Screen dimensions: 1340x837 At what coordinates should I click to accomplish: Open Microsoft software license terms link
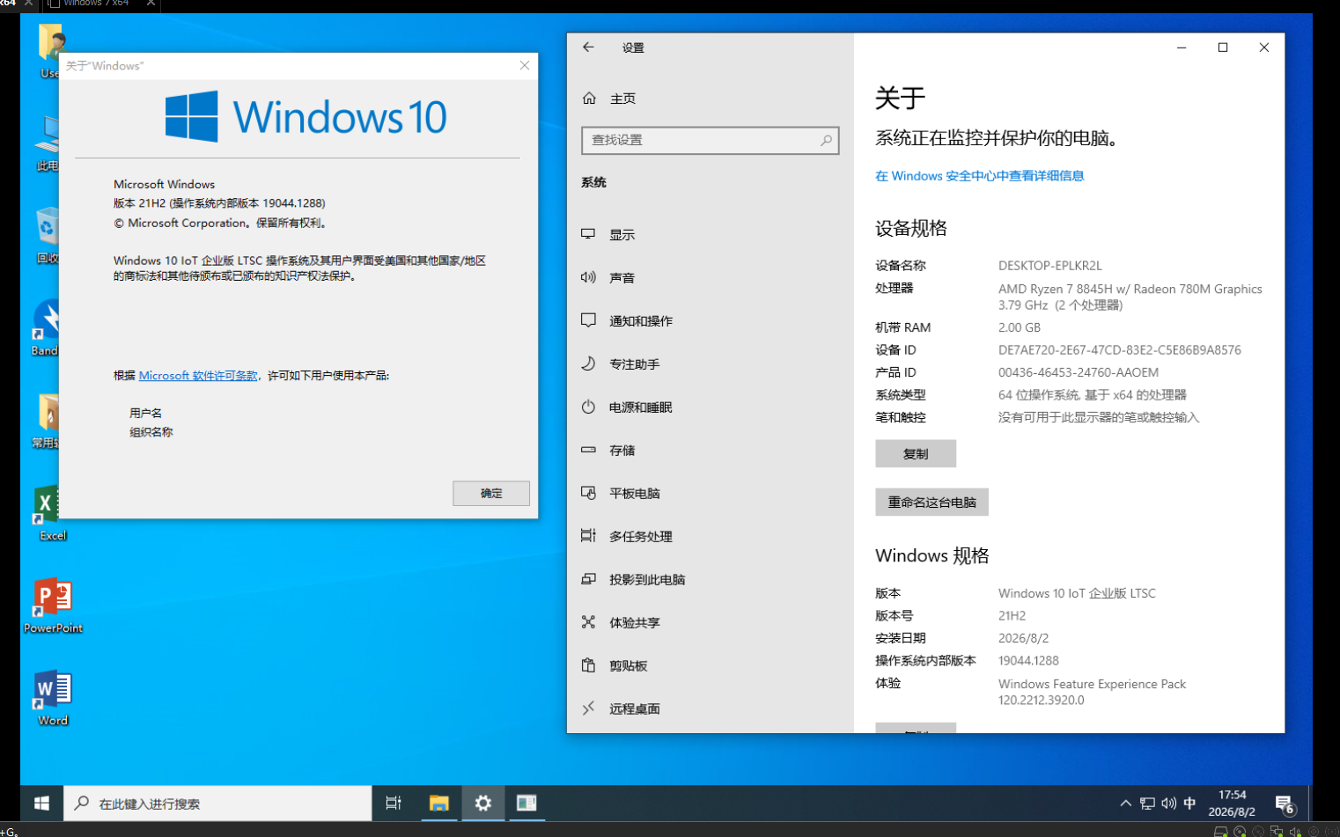tap(198, 376)
